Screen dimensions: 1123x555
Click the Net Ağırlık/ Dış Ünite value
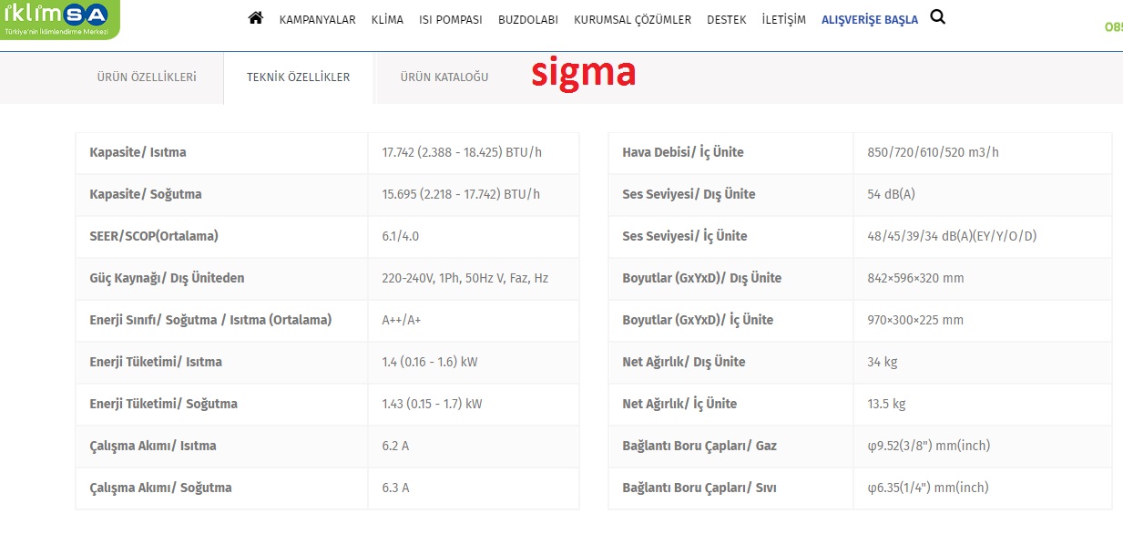[883, 362]
